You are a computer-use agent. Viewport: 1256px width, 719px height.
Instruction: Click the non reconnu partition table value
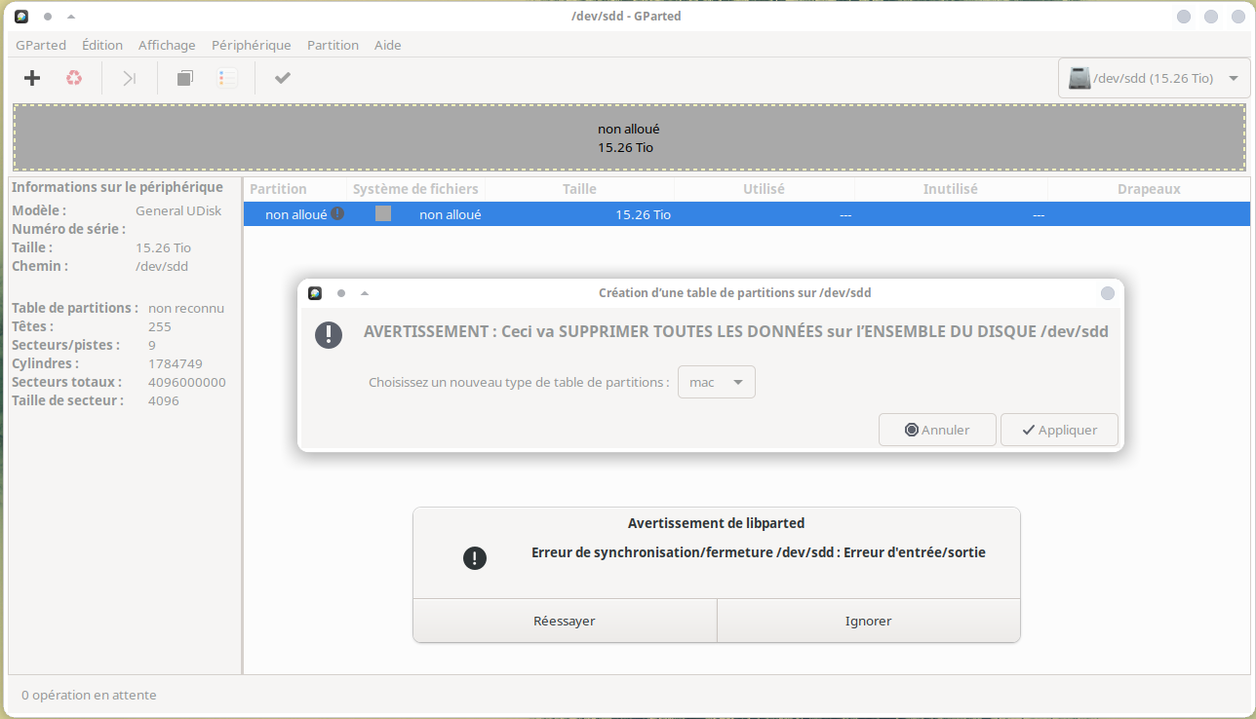tap(186, 308)
